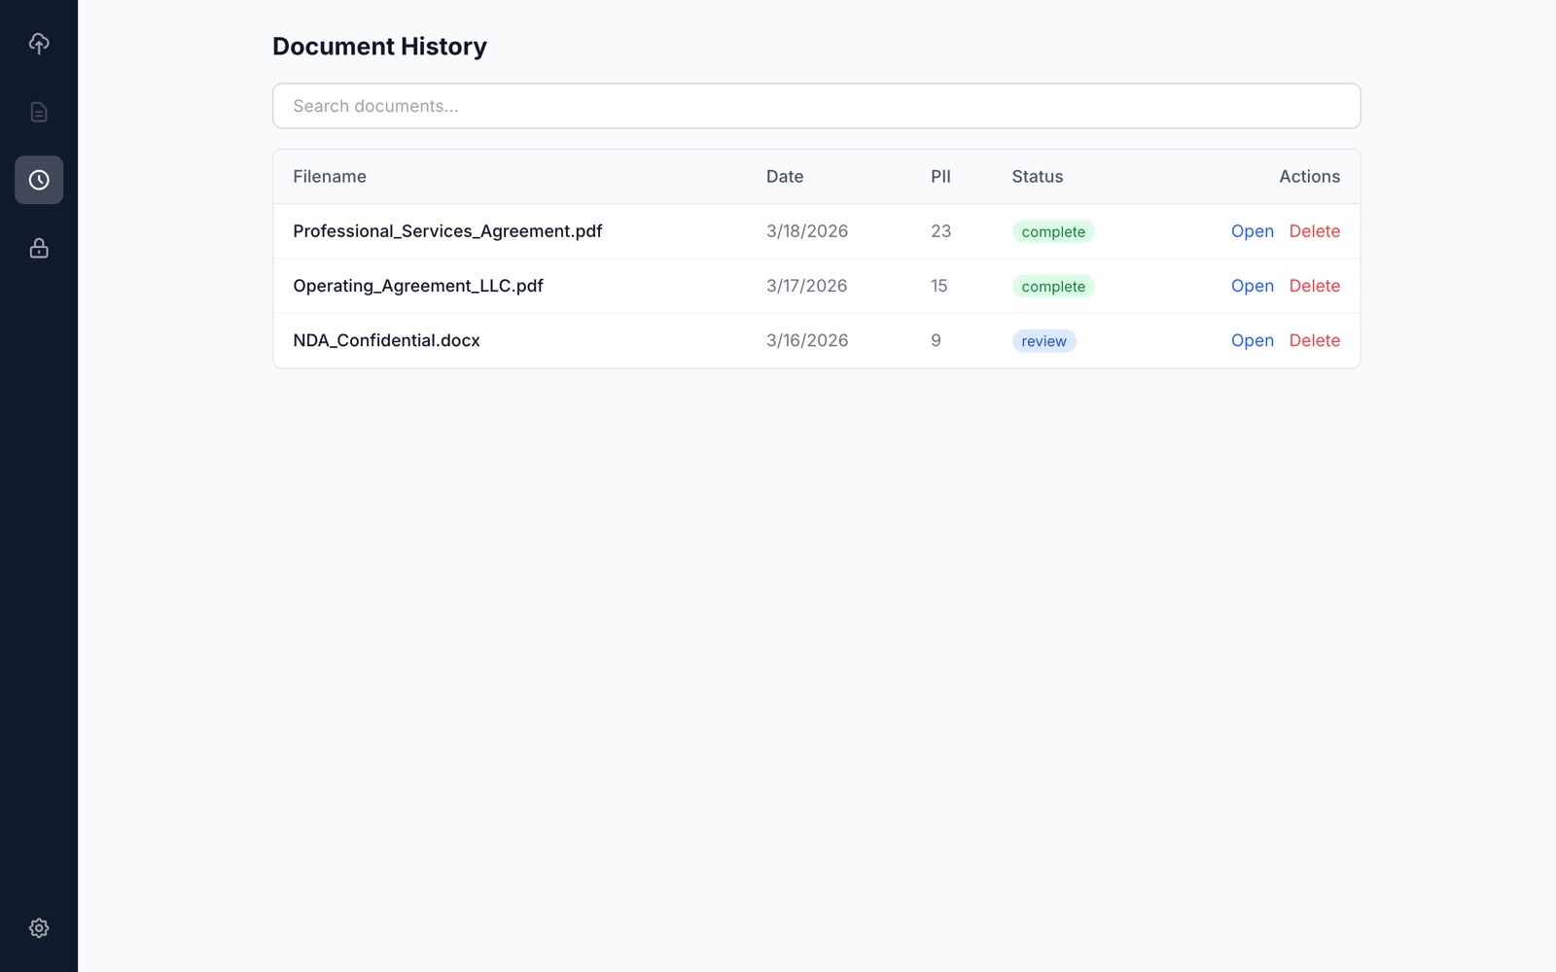Click the PII column header

[940, 177]
